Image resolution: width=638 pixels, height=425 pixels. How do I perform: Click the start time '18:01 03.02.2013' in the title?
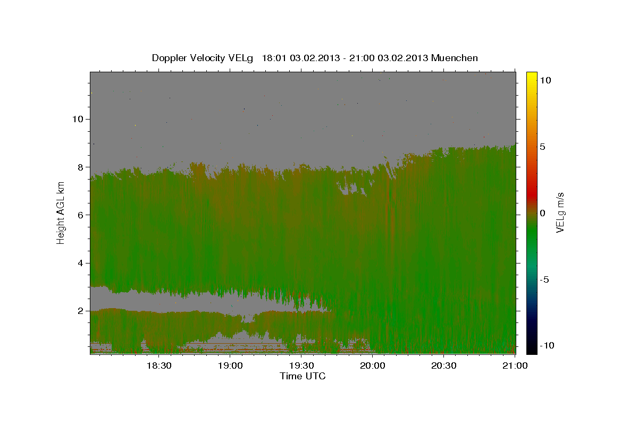click(301, 58)
